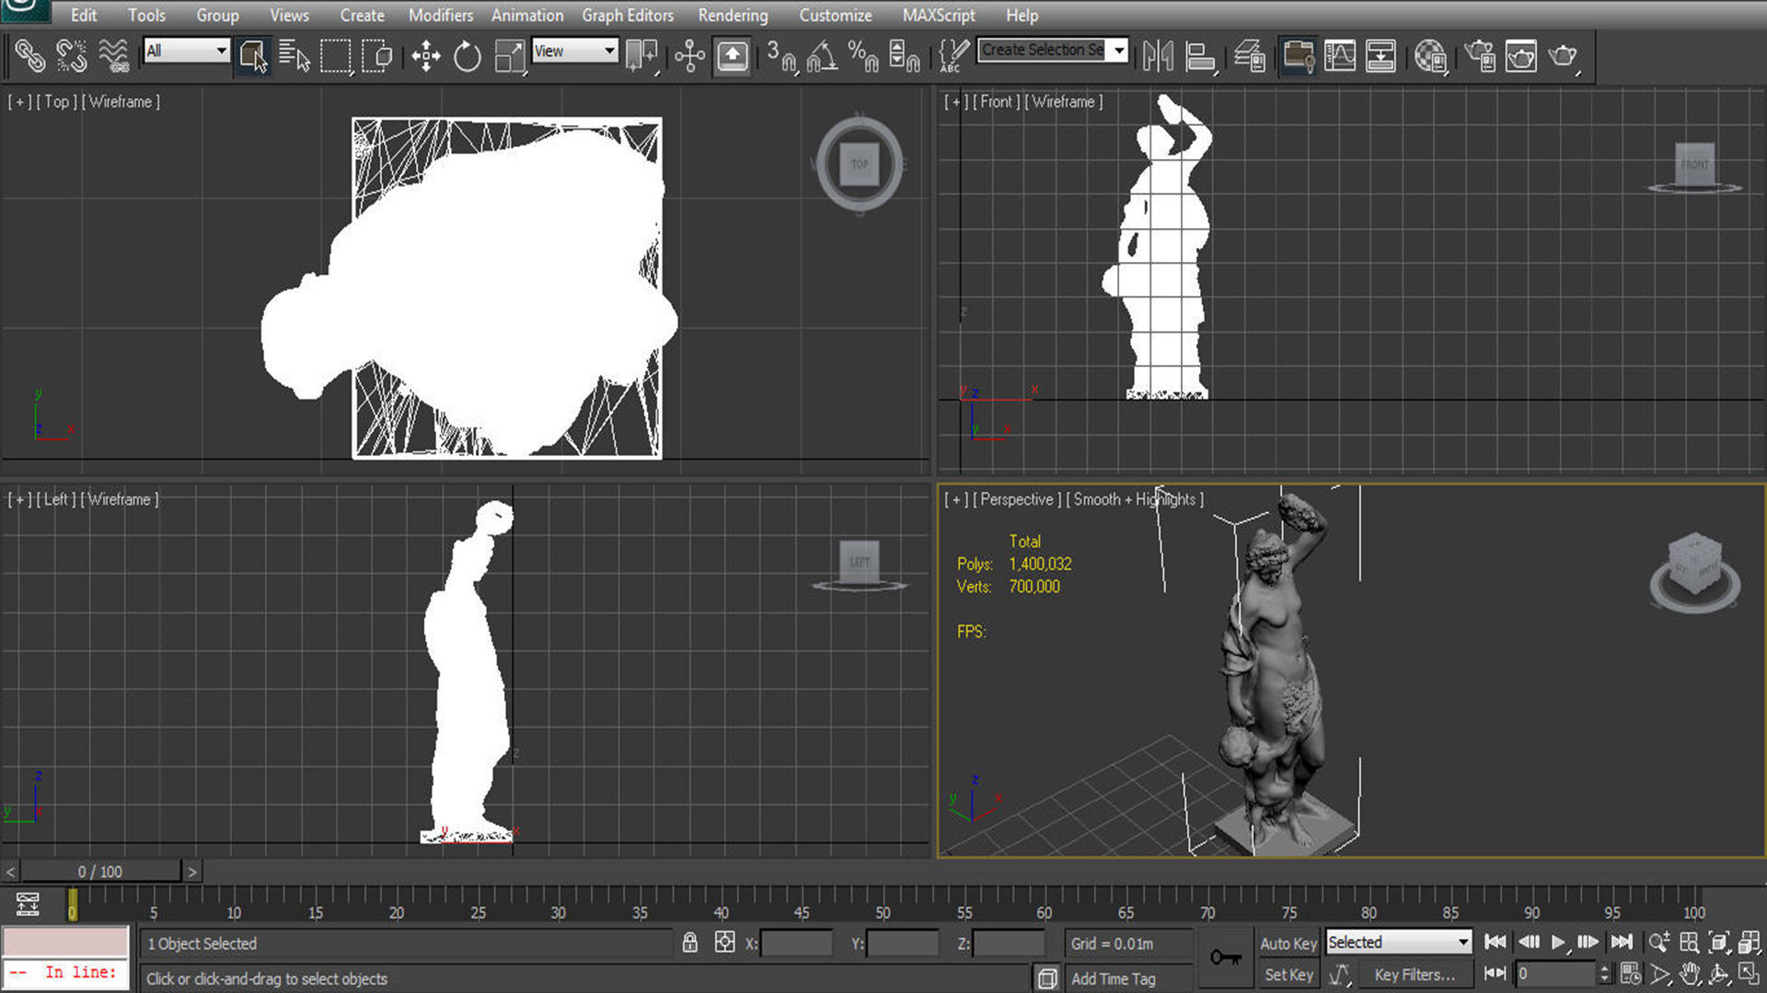1767x993 pixels.
Task: Toggle Absolute/Offset transform type-in mode
Action: pos(725,942)
